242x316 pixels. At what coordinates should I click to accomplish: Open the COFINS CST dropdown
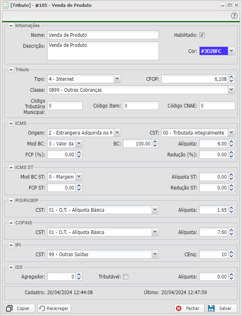point(155,232)
